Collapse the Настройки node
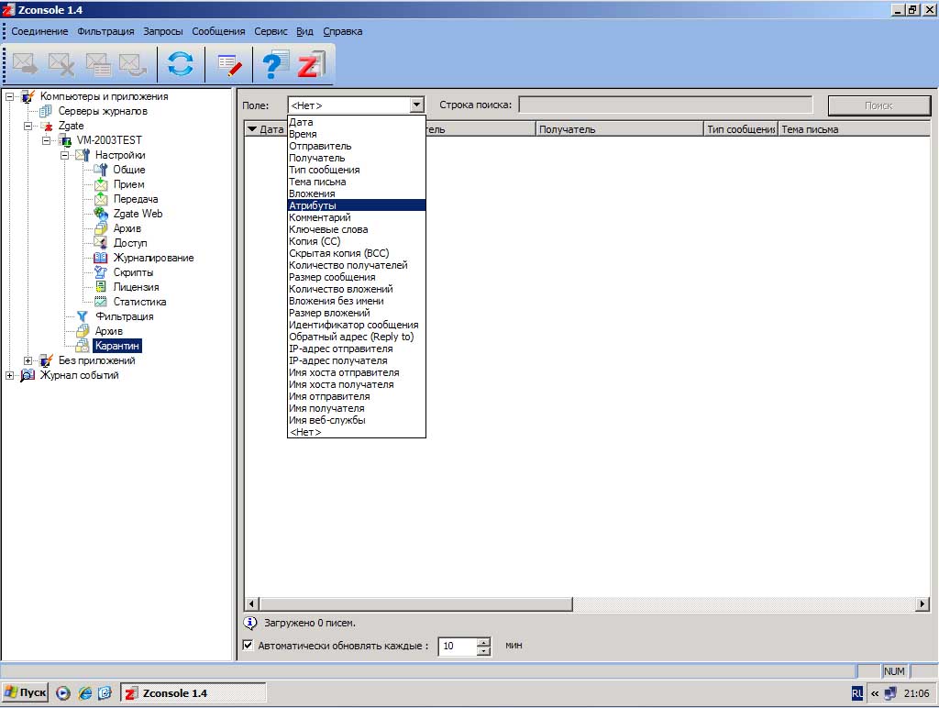Screen dimensions: 939x708 point(65,155)
